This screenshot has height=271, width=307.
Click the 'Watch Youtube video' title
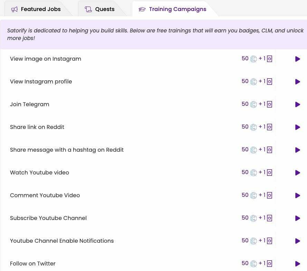pyautogui.click(x=40, y=173)
